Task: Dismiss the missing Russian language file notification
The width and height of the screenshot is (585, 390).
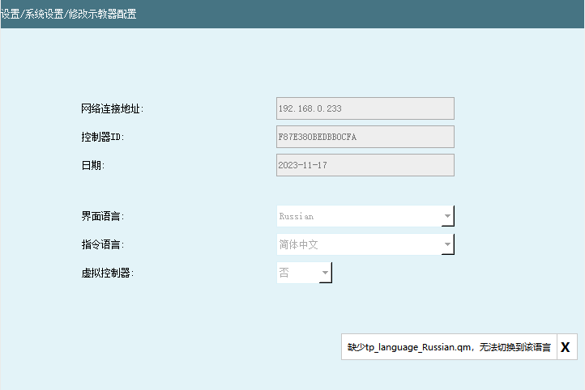Action: click(x=566, y=346)
